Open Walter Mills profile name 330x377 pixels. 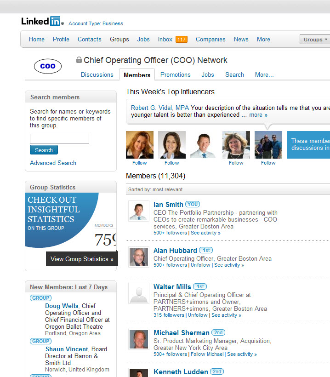click(172, 286)
